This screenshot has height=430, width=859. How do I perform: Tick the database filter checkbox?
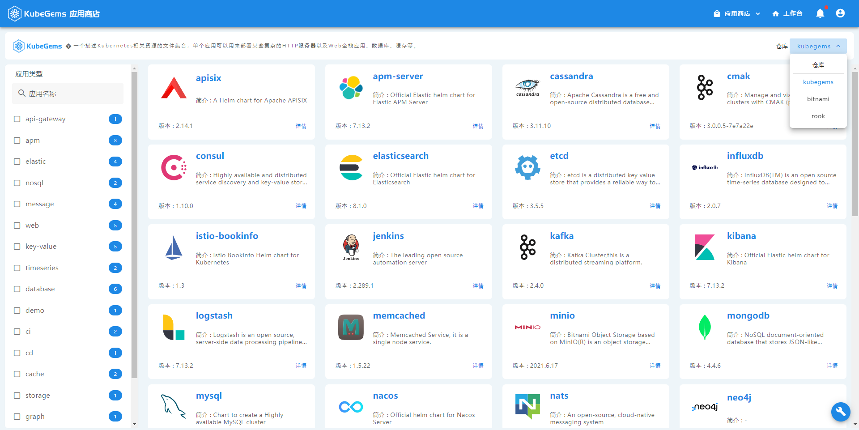[x=17, y=289]
